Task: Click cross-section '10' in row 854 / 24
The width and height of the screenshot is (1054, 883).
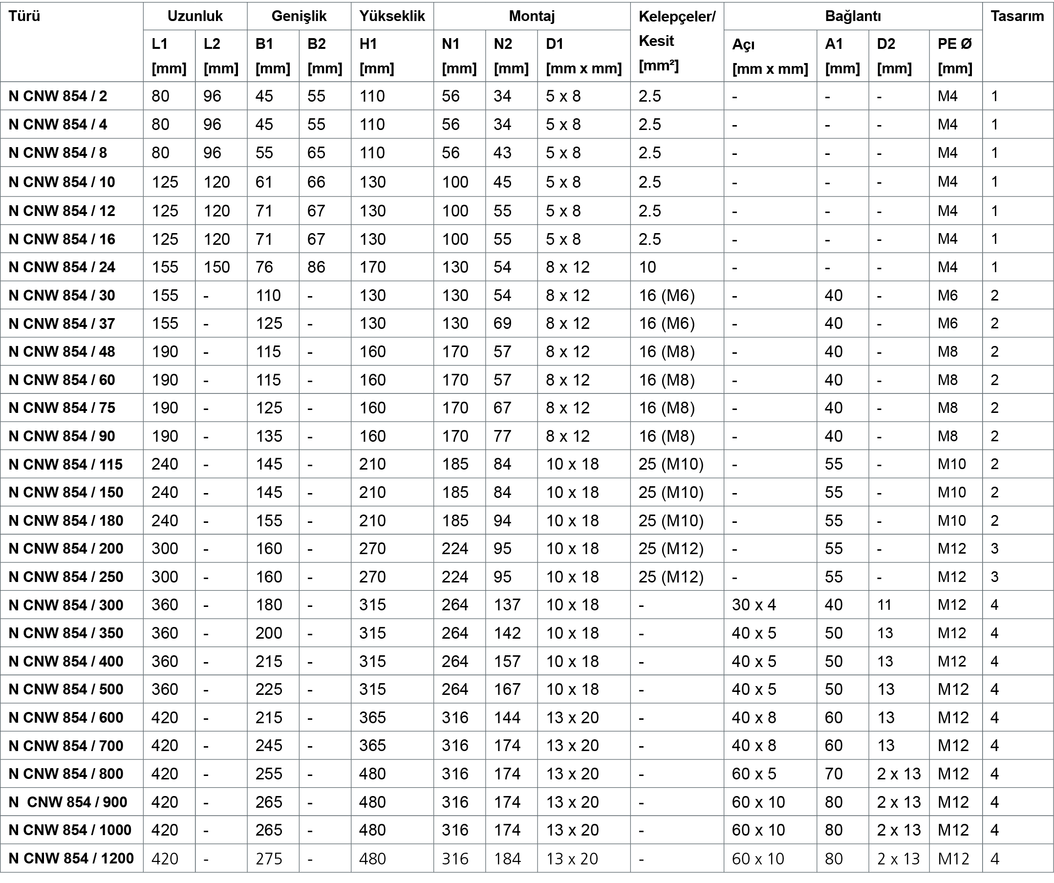Action: pyautogui.click(x=647, y=267)
